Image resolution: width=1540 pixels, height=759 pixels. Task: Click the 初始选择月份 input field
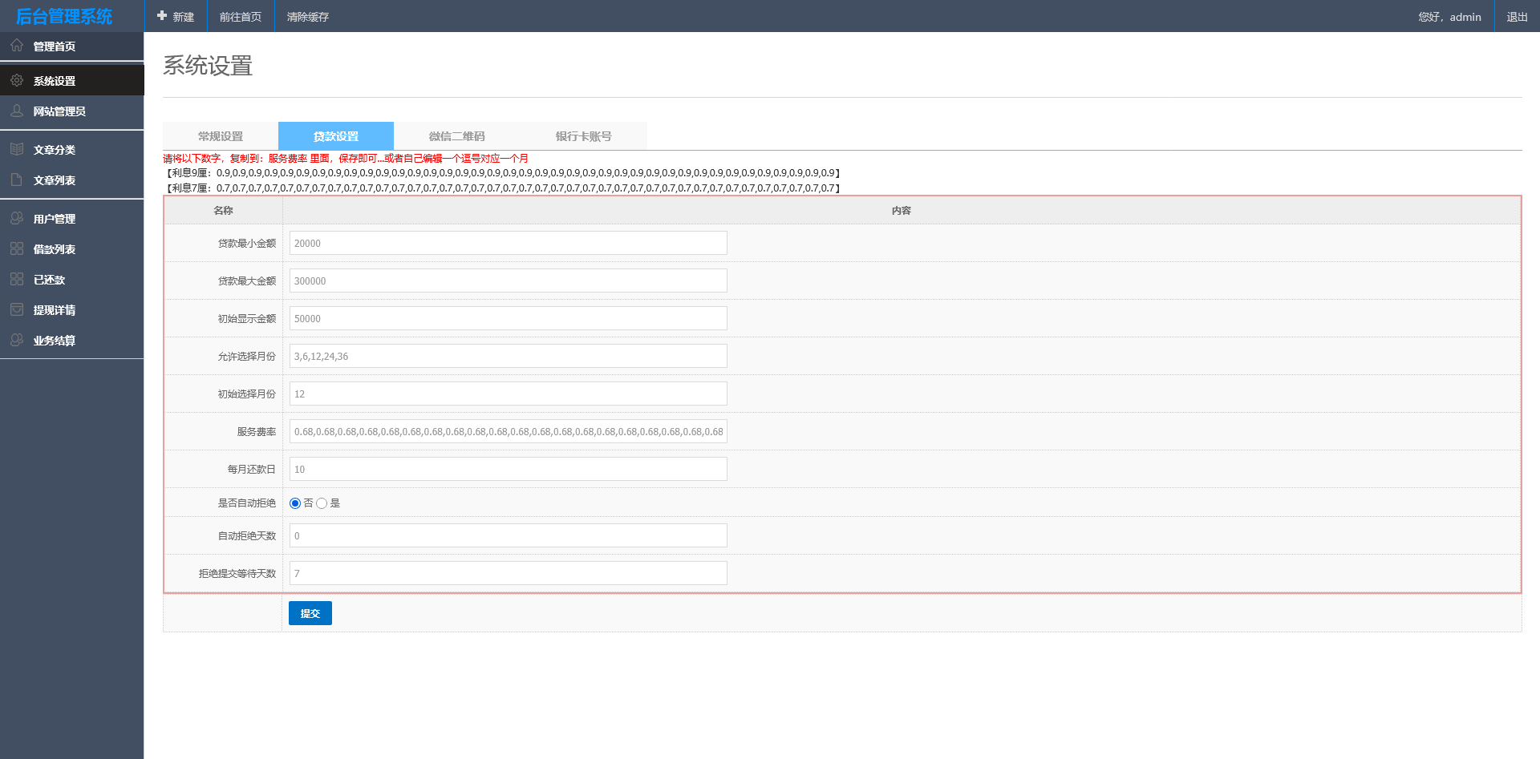(509, 394)
